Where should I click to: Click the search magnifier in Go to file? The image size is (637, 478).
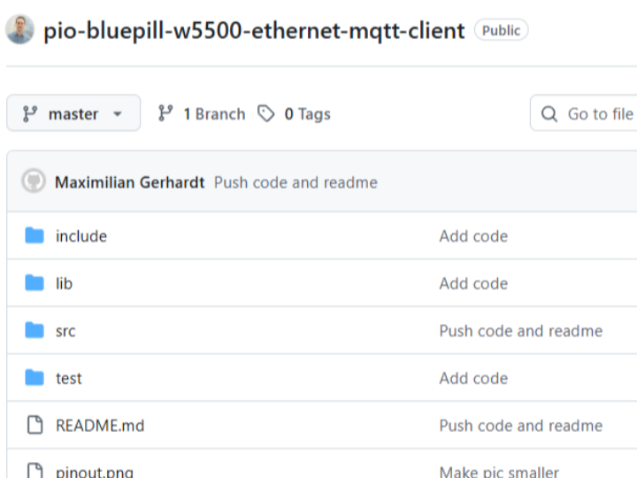[549, 114]
